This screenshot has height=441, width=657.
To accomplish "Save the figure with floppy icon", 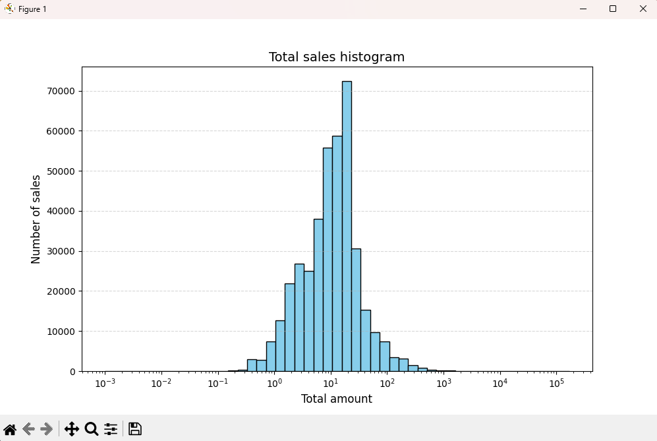I will pos(135,429).
